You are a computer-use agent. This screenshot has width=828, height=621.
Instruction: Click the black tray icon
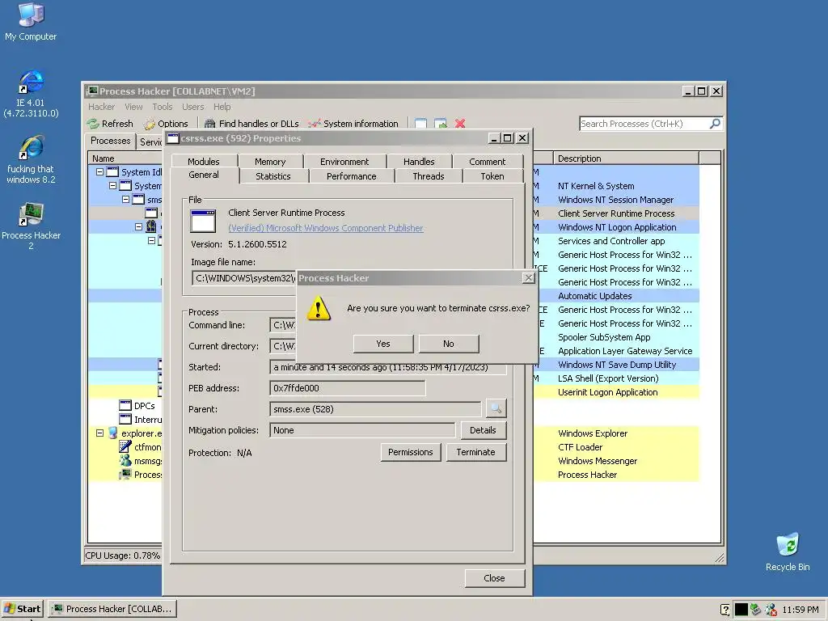click(741, 610)
